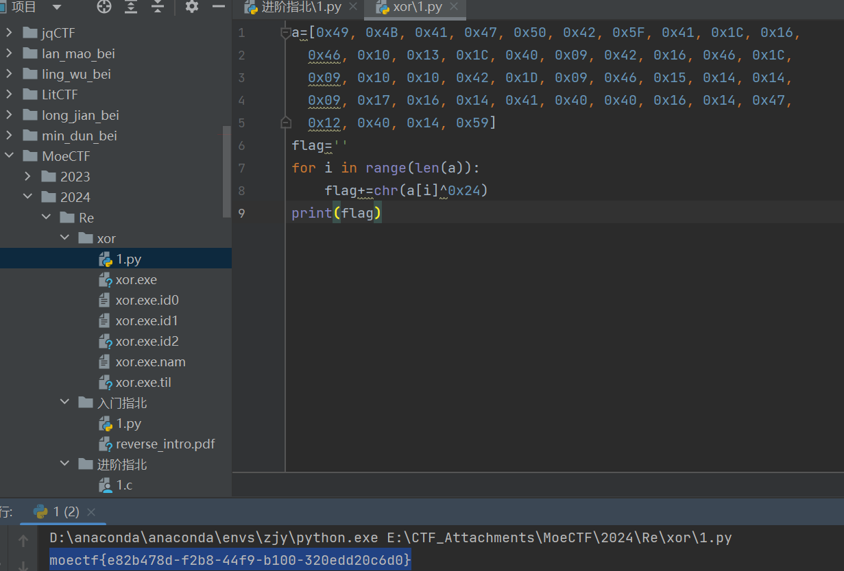This screenshot has height=571, width=844.
Task: Expand the LitCTF folder
Action: [x=10, y=94]
